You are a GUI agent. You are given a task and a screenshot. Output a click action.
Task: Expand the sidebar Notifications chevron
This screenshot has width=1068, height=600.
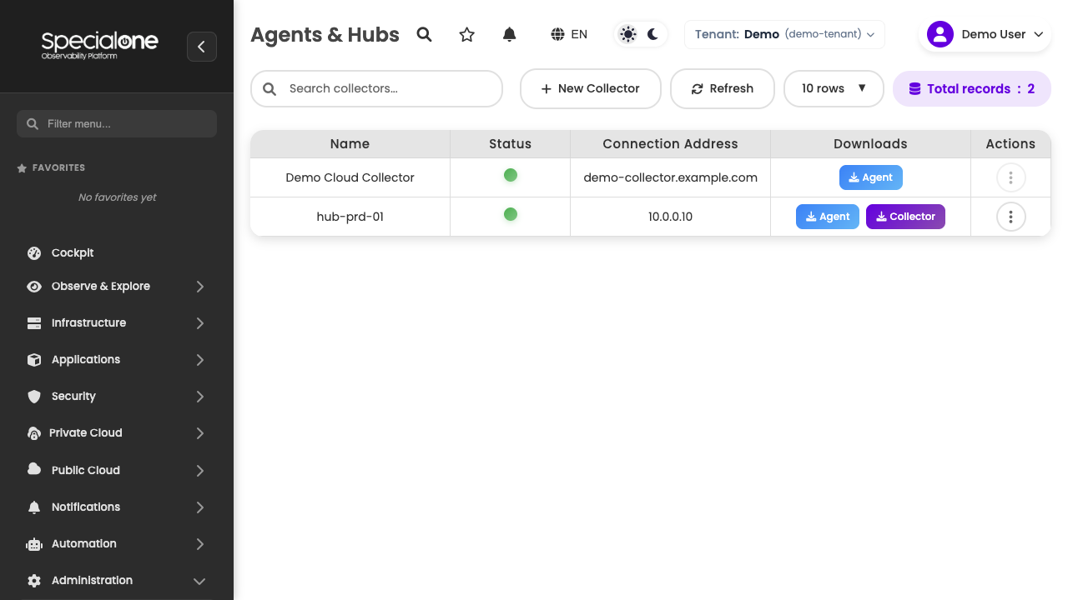200,507
